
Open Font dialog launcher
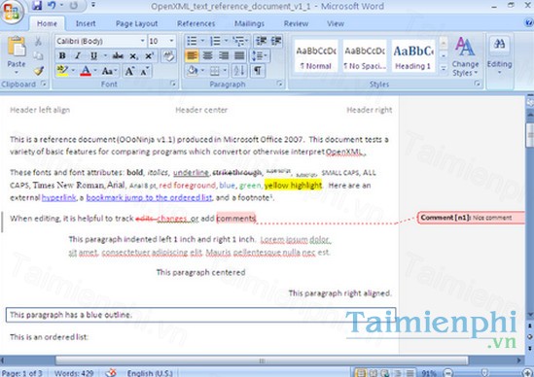pos(173,84)
